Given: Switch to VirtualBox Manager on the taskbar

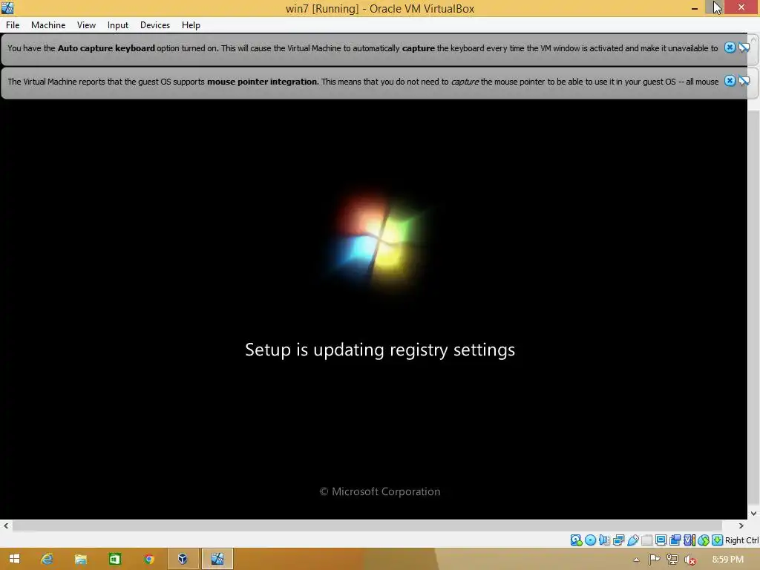Looking at the screenshot, I should (183, 559).
